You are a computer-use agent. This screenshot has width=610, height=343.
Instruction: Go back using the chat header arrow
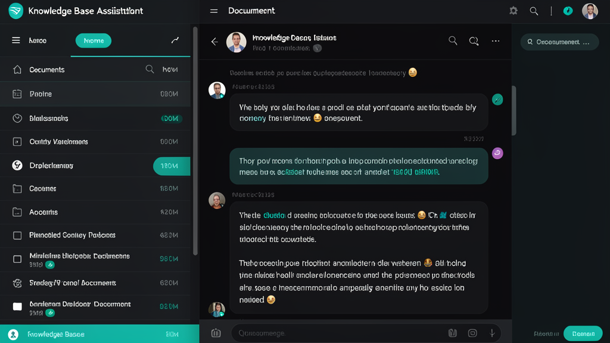(x=214, y=42)
